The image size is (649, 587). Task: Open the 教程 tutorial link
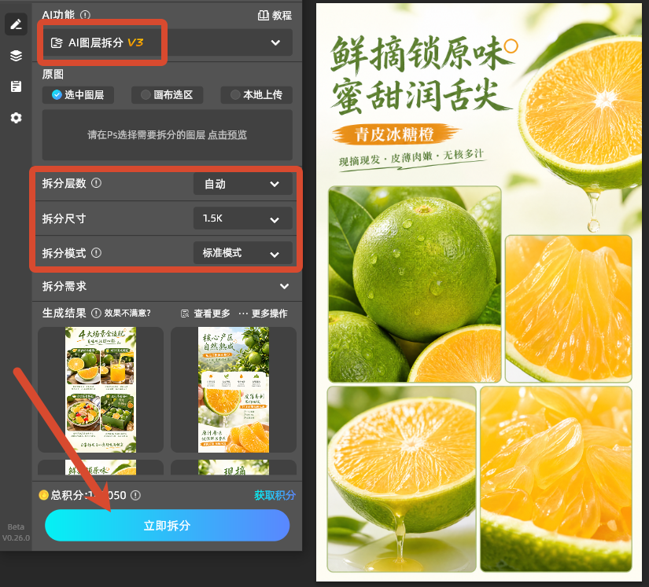[x=275, y=15]
